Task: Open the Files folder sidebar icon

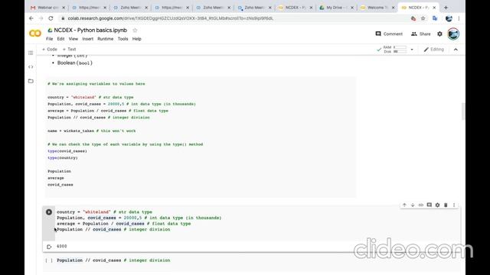Action: (31, 81)
